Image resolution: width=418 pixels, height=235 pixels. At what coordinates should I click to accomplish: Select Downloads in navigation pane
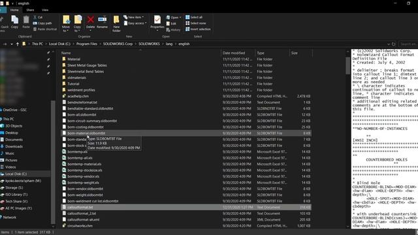(14, 146)
